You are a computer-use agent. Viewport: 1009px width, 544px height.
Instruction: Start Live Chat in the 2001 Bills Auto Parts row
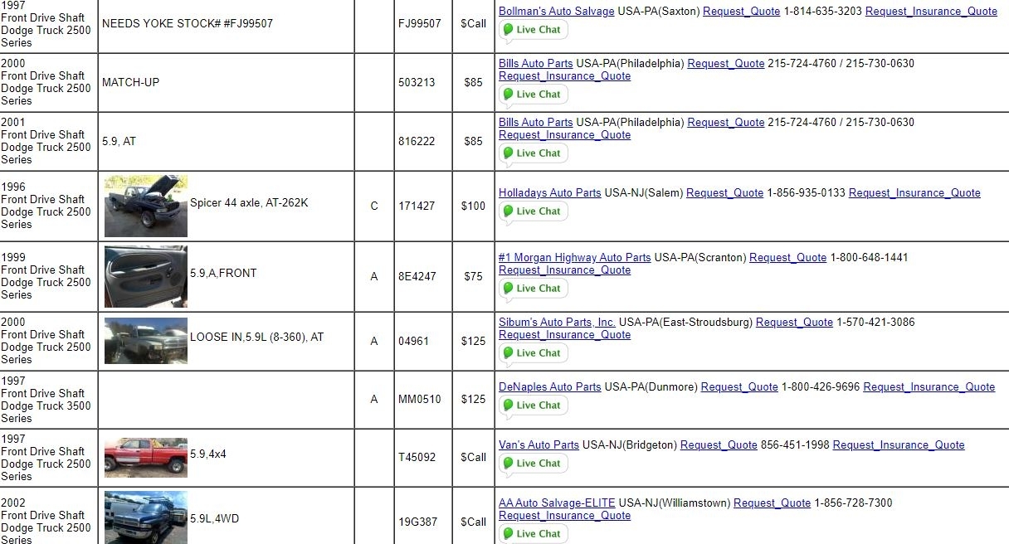click(534, 153)
